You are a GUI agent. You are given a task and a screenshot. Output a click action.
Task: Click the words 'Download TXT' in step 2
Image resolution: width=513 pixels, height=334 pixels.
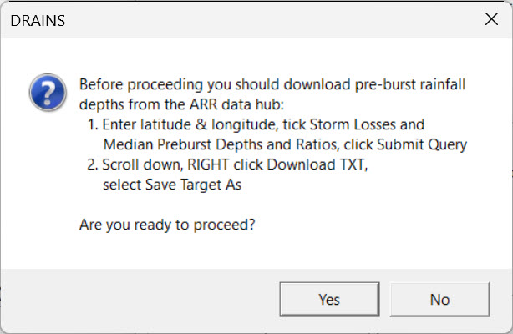[316, 164]
